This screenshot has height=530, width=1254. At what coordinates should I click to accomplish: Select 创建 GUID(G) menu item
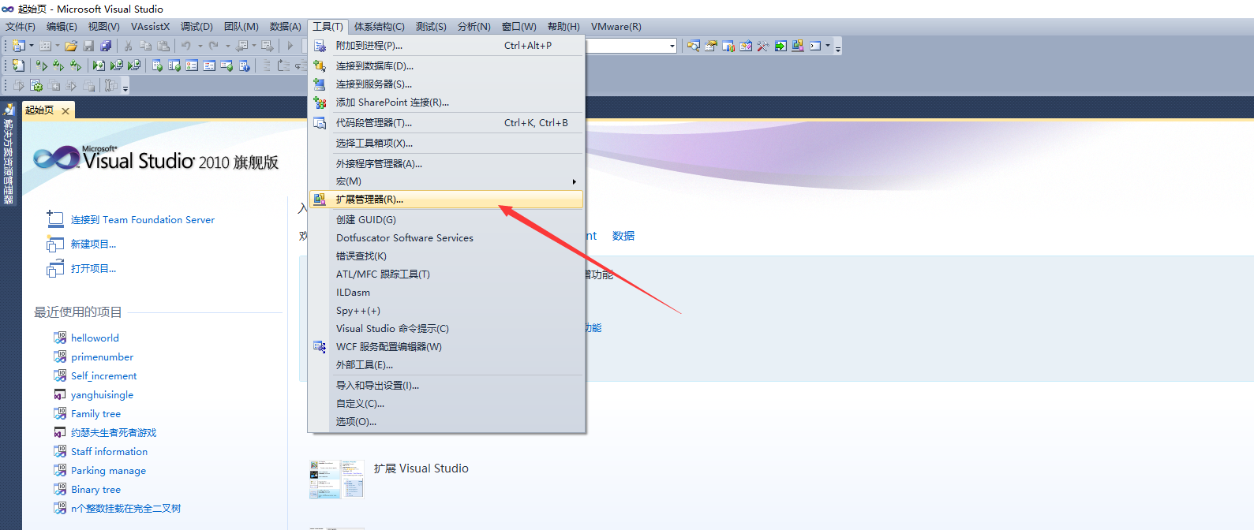point(447,220)
